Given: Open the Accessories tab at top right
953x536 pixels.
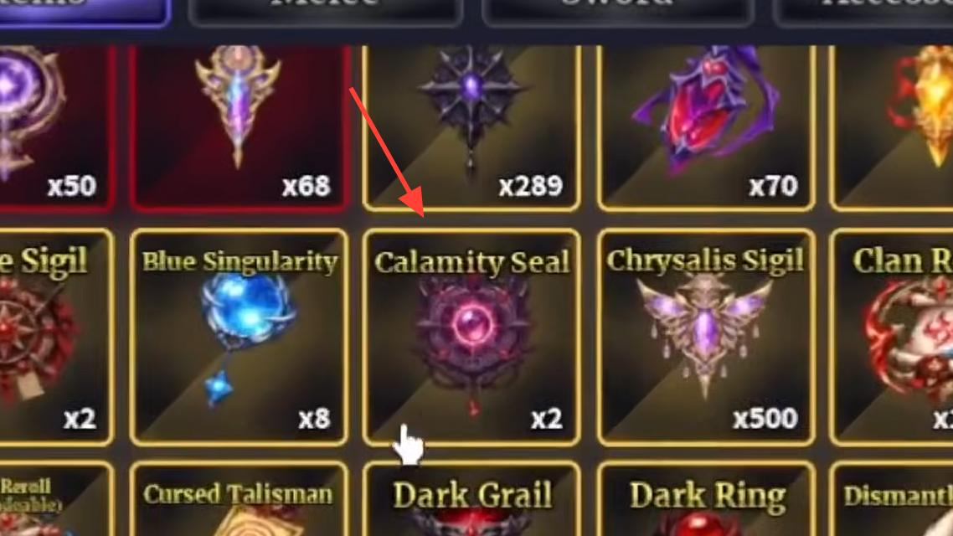Looking at the screenshot, I should [x=864, y=13].
